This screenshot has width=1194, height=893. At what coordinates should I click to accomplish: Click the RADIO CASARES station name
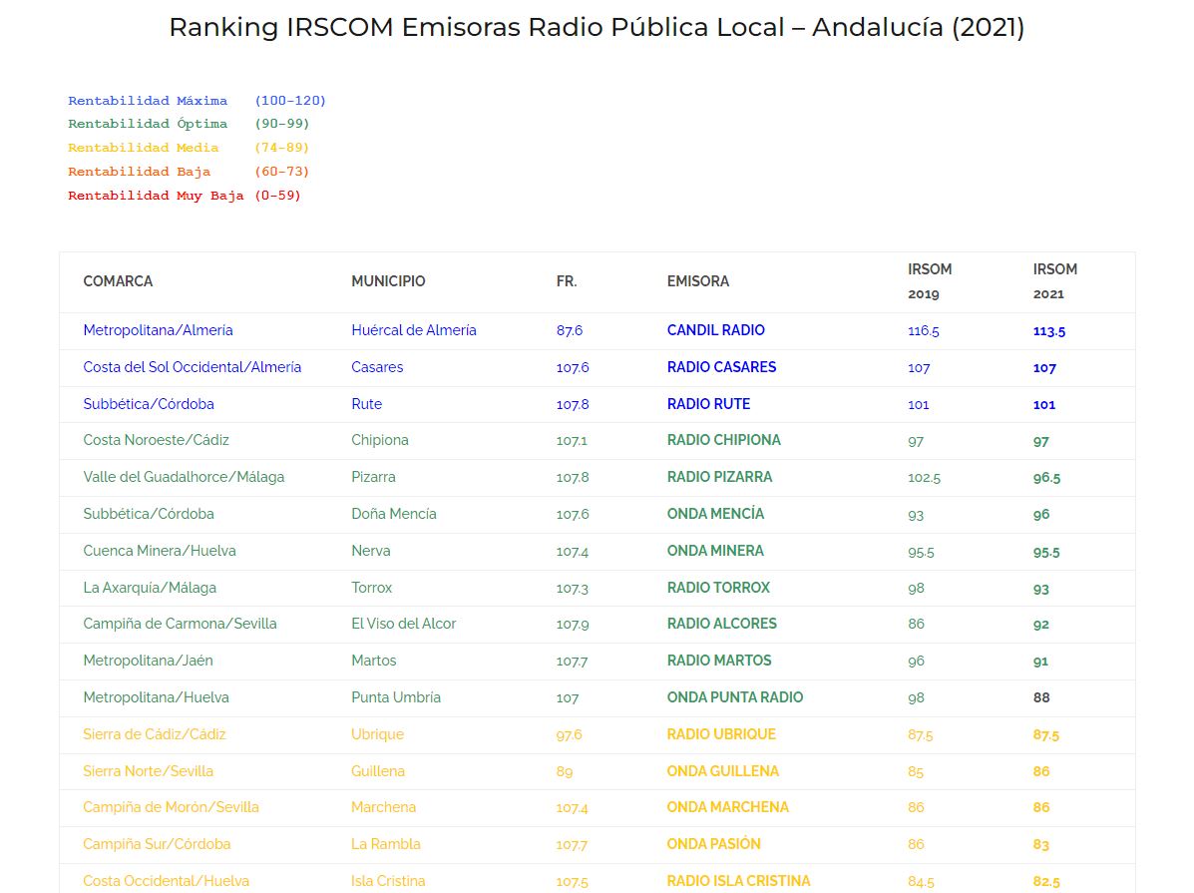tap(721, 367)
